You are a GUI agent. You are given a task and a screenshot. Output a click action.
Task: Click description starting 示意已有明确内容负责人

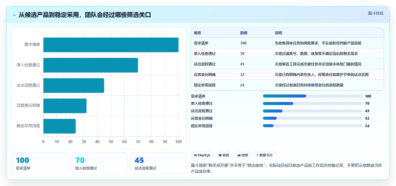(321, 75)
